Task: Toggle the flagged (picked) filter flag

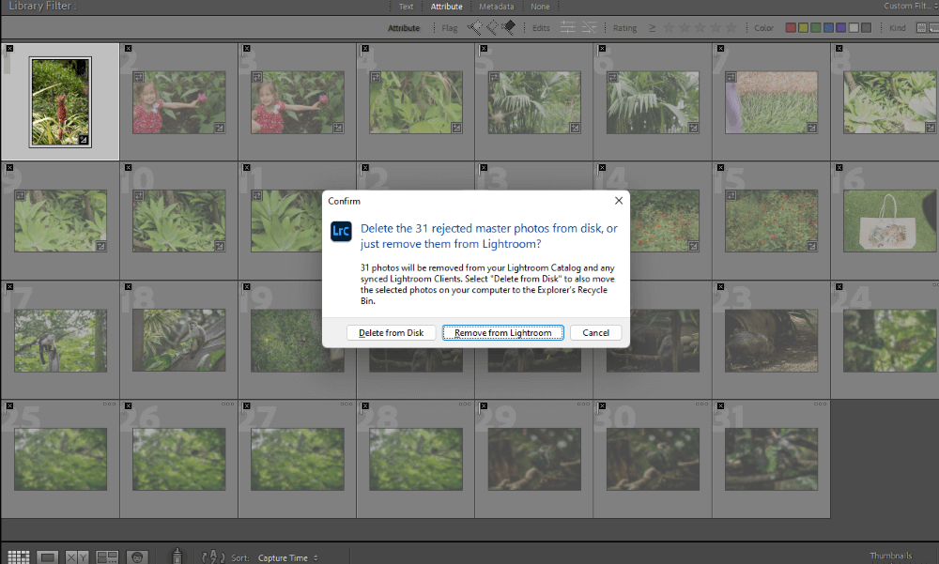Action: pyautogui.click(x=475, y=28)
